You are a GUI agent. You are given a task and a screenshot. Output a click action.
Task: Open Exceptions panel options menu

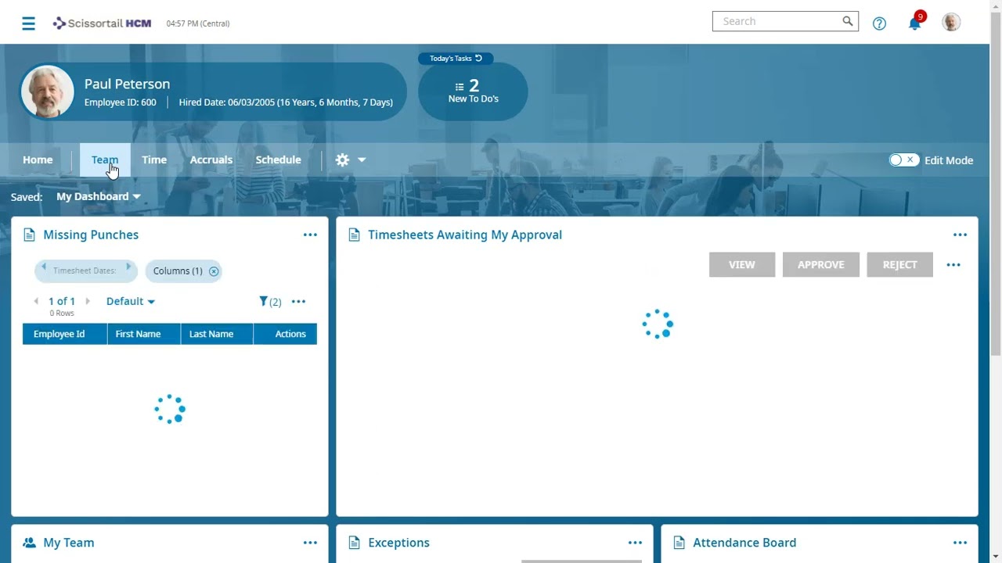click(x=635, y=543)
